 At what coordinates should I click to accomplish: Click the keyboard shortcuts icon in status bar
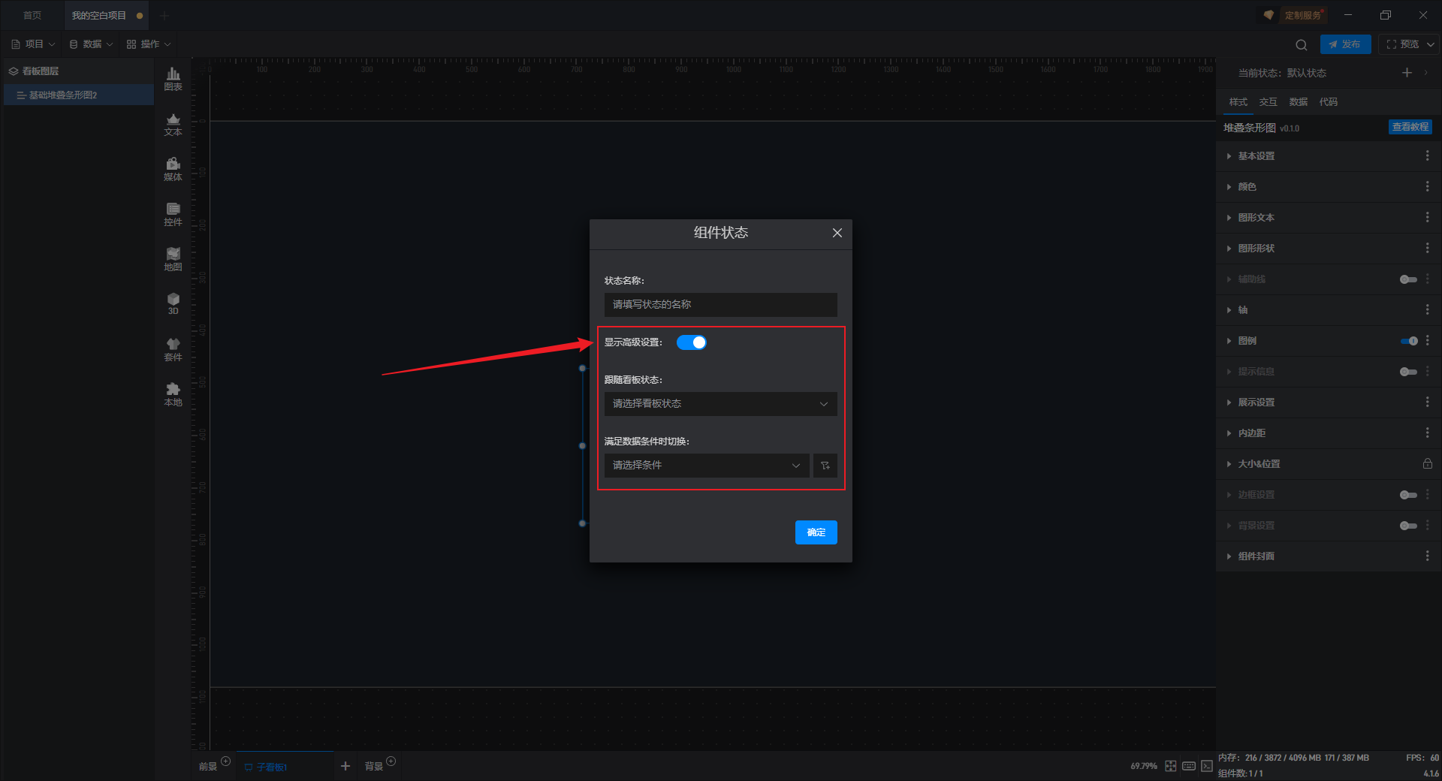[x=1189, y=766]
